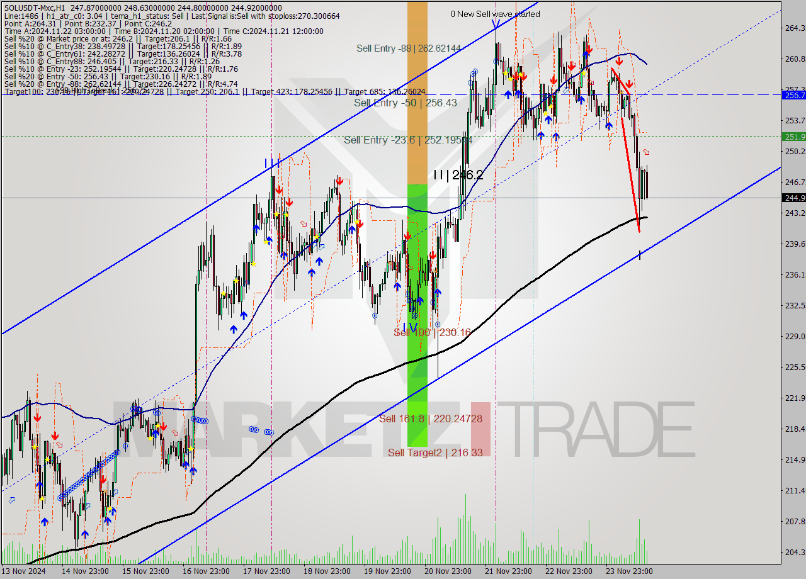Click the 23 Nov 23:00 date label

(628, 571)
